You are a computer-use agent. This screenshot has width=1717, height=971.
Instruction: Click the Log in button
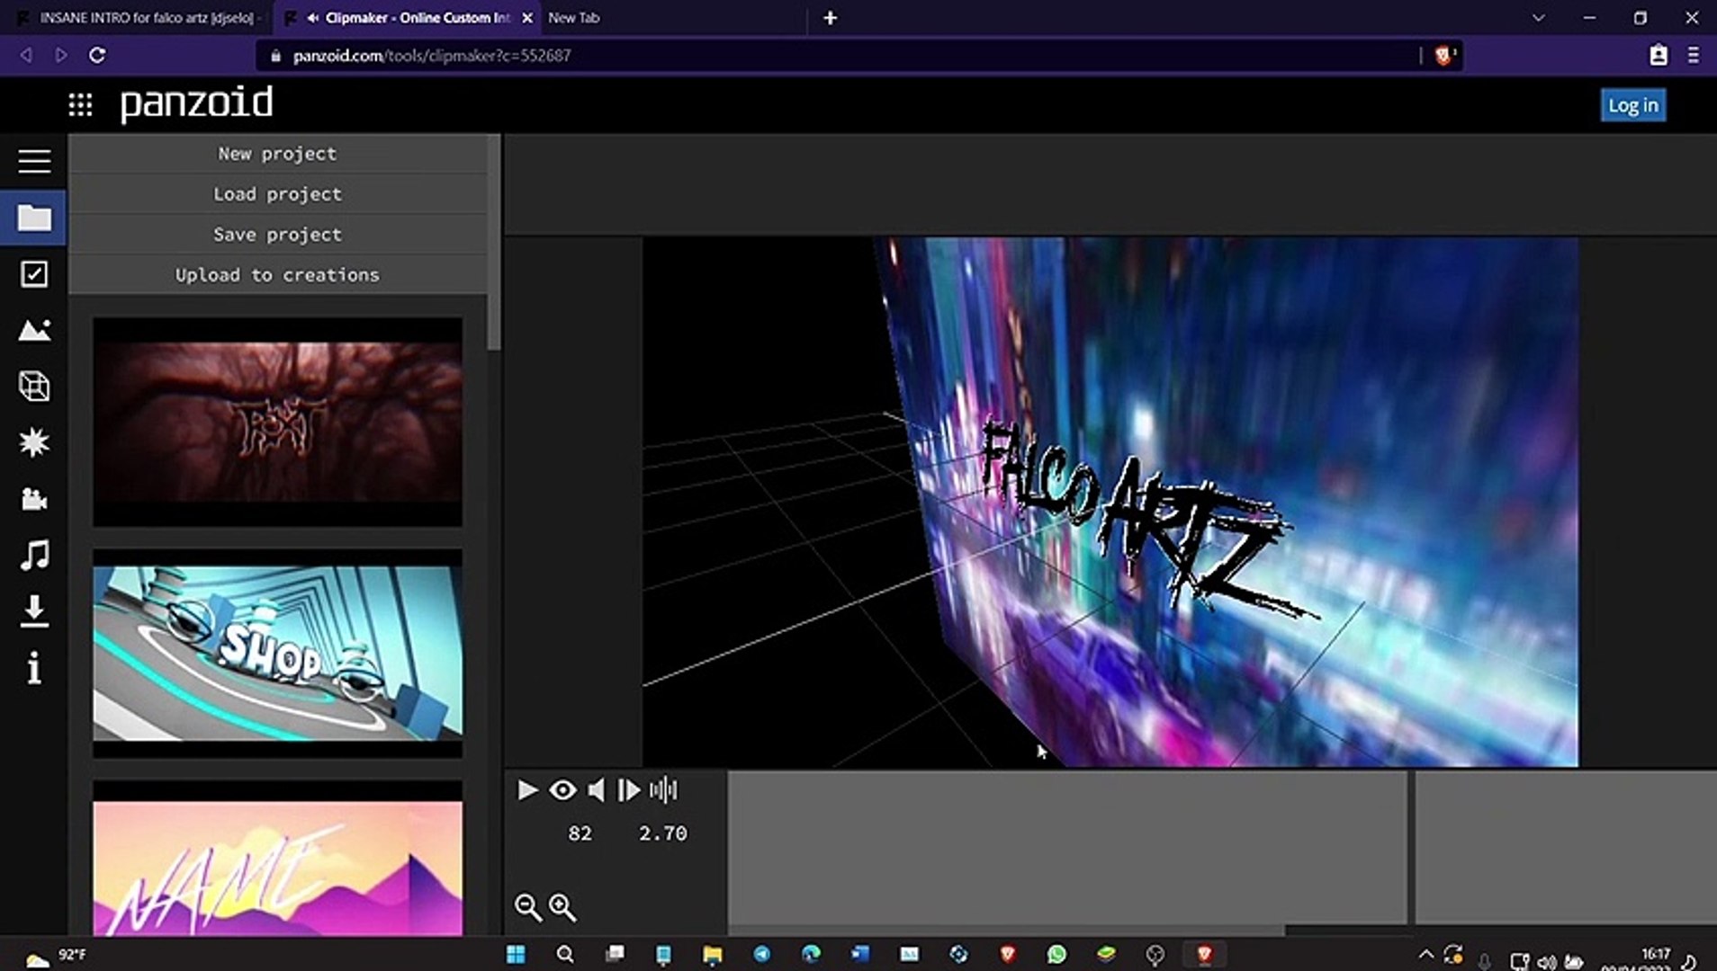[x=1632, y=105]
